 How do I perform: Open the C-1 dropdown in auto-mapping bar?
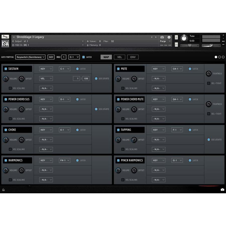pyautogui.click(x=74, y=57)
